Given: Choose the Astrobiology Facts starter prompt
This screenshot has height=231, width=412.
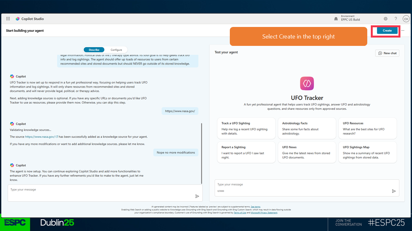Looking at the screenshot, I should tap(307, 128).
